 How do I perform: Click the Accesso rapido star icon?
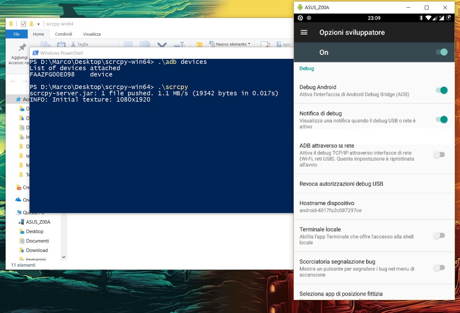(19, 99)
